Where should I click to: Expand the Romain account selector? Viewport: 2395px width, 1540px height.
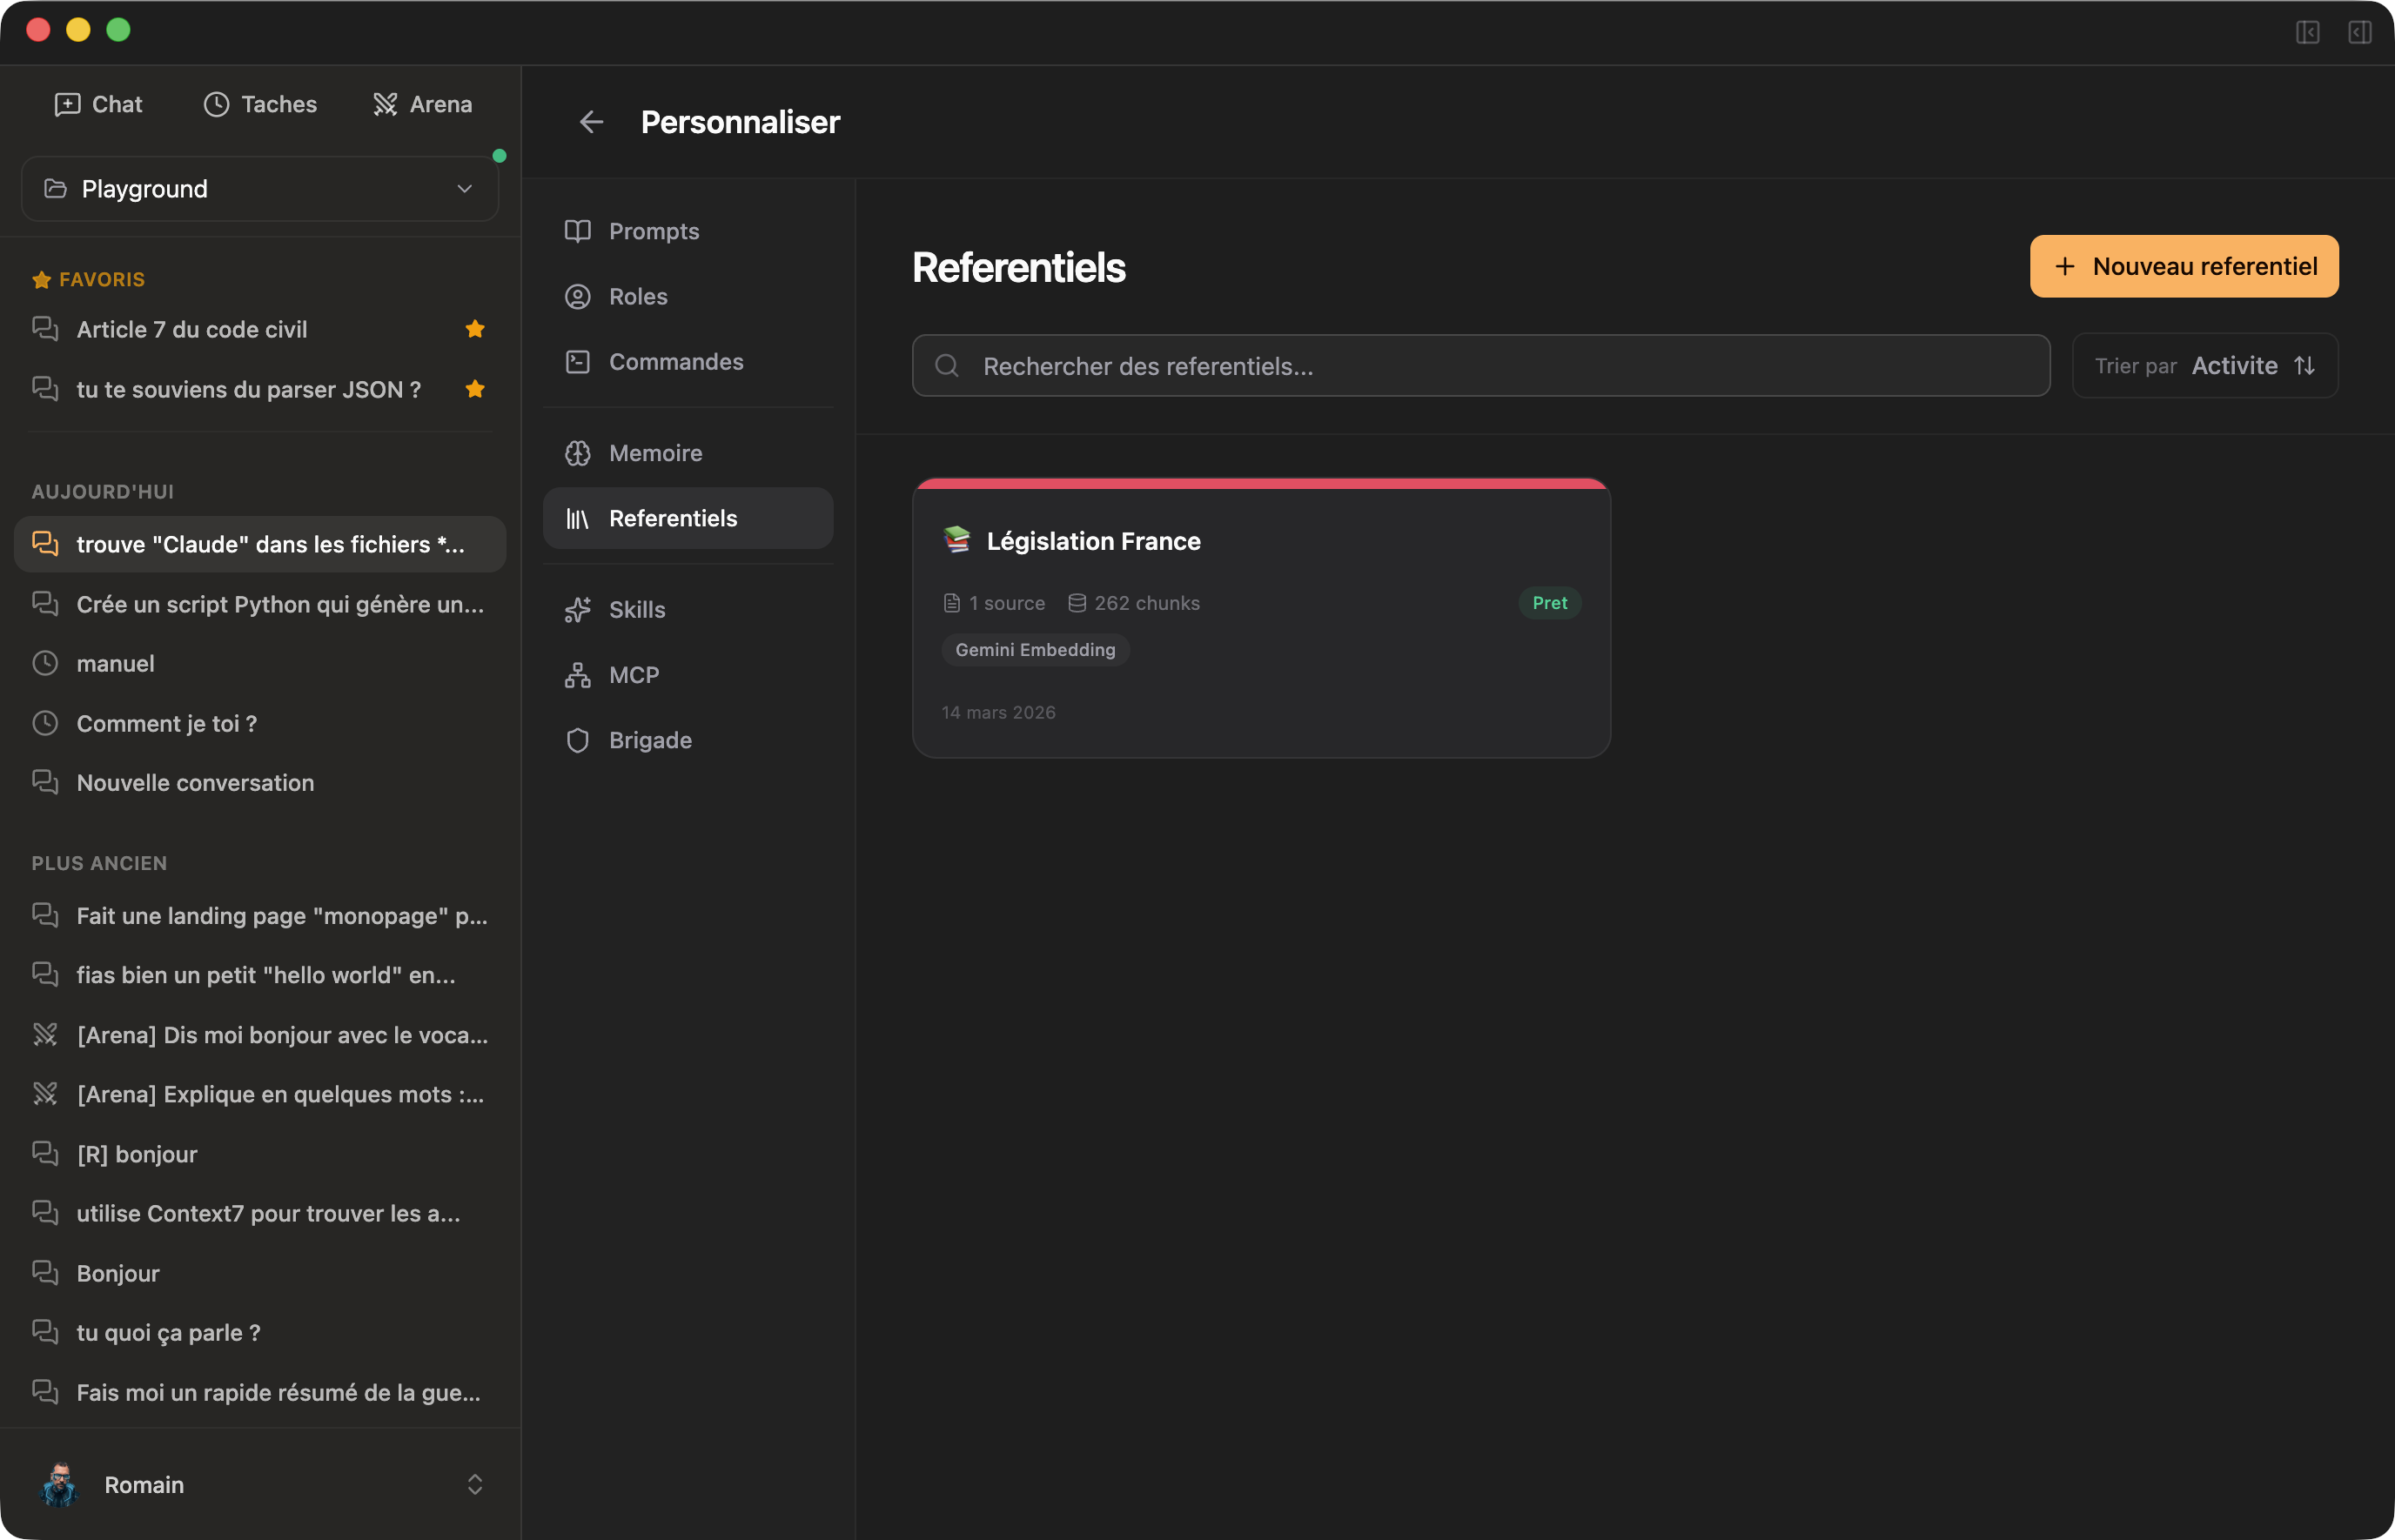(x=475, y=1484)
